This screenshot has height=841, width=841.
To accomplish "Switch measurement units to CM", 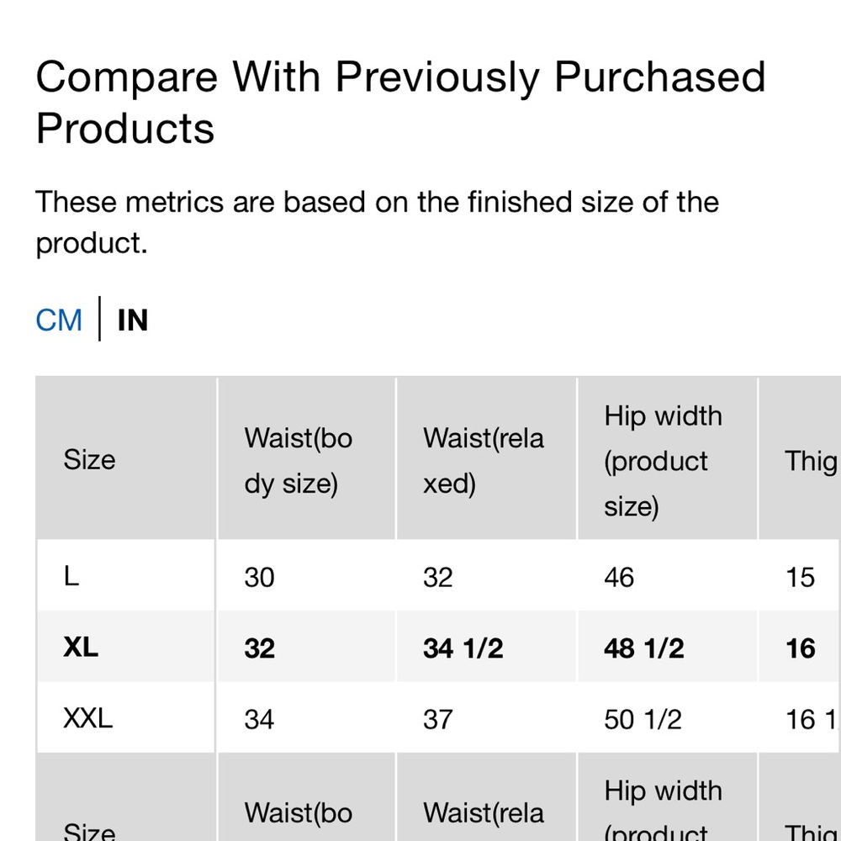I will tap(59, 320).
